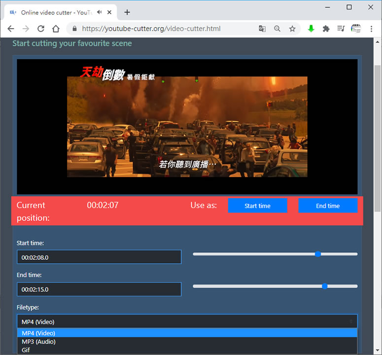Click the browser back arrow
382x355 pixels.
(x=11, y=29)
